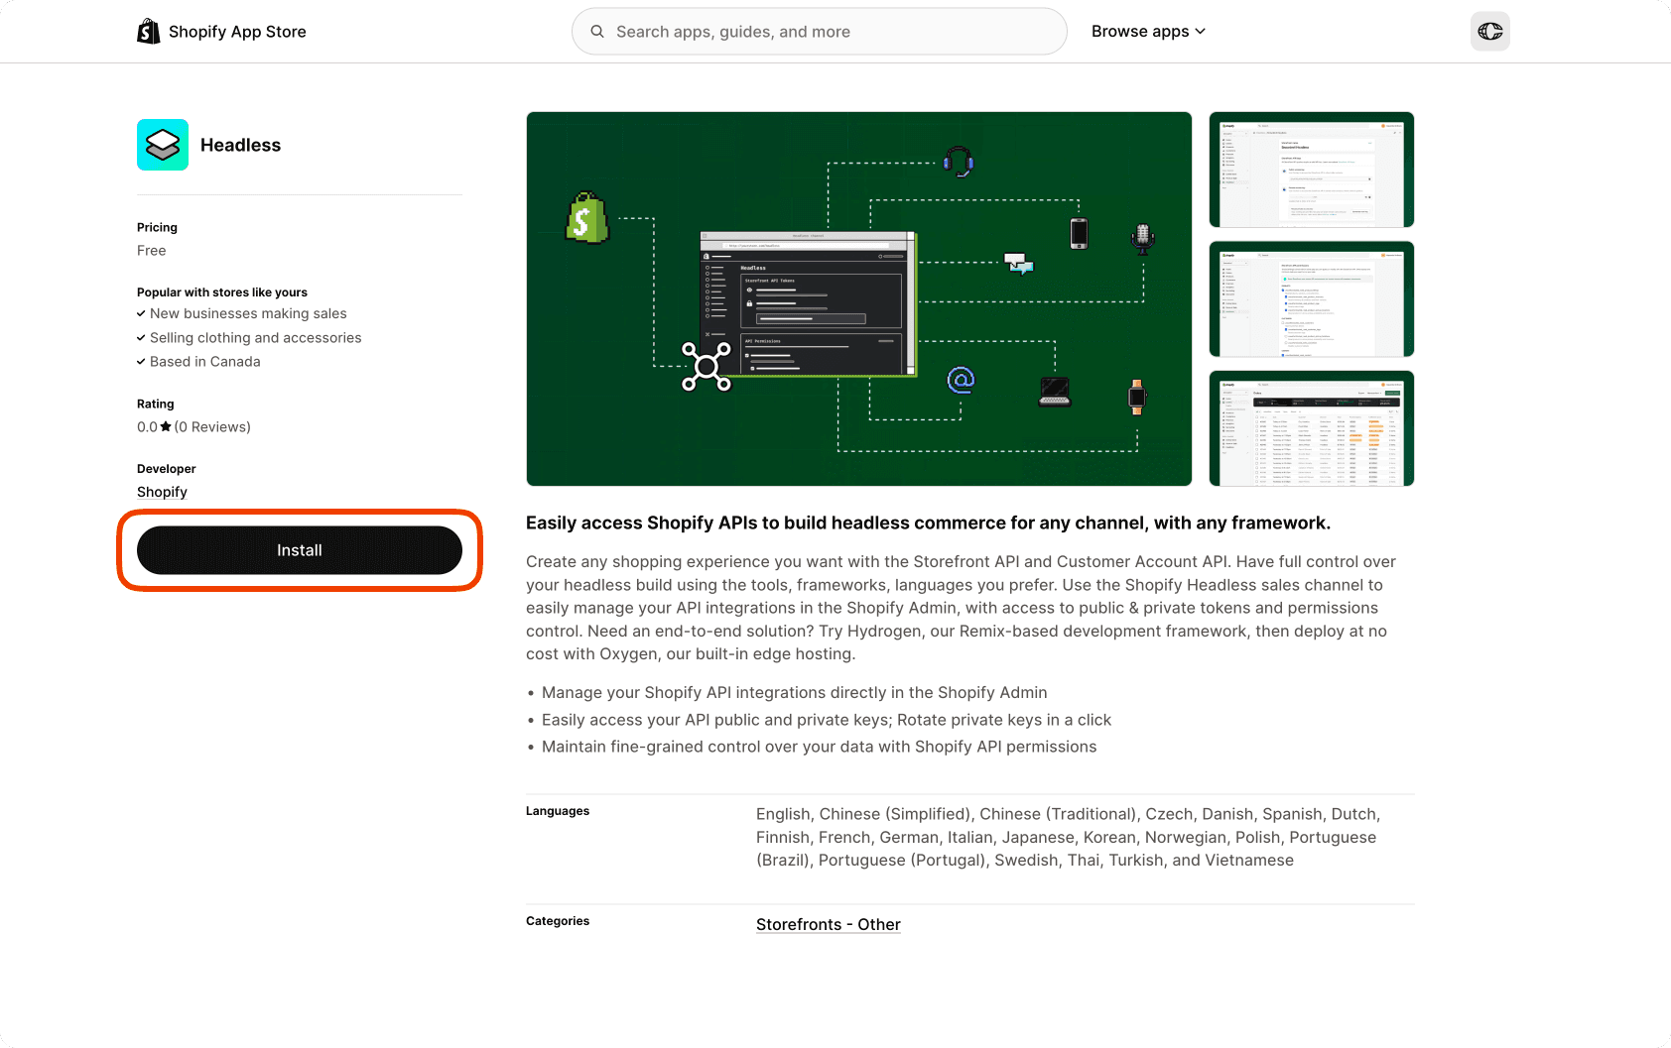Click 'New businesses making sales' line
1671x1048 pixels.
pyautogui.click(x=248, y=313)
